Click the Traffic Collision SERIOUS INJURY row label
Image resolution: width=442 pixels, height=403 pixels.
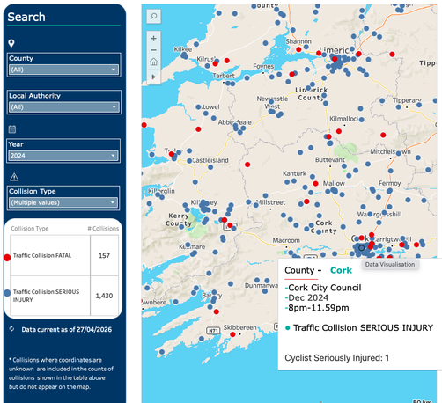(46, 296)
